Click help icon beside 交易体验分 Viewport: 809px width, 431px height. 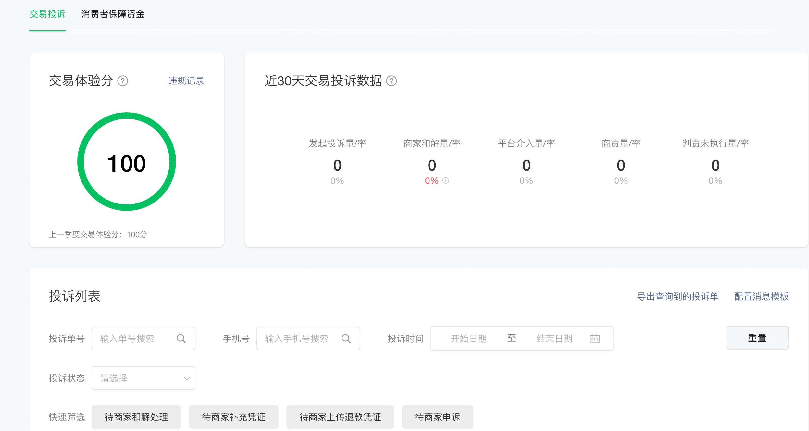[123, 81]
